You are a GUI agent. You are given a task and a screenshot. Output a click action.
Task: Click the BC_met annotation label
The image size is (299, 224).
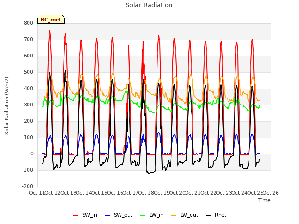point(51,20)
